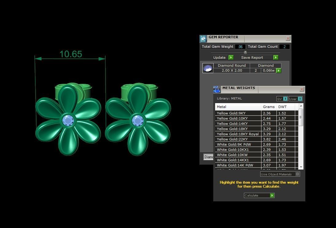
Task: Select the White Gold:9K PdW row
Action: [x=257, y=144]
